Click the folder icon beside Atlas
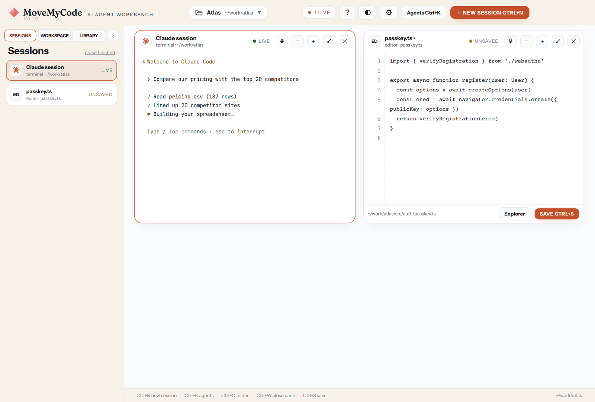Screen dimensions: 595x402 pyautogui.click(x=199, y=13)
